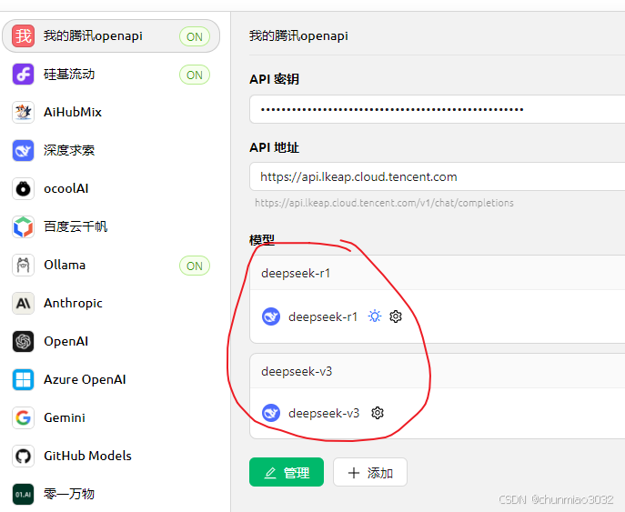Click the 添加 add model button
The width and height of the screenshot is (625, 512).
click(x=370, y=472)
